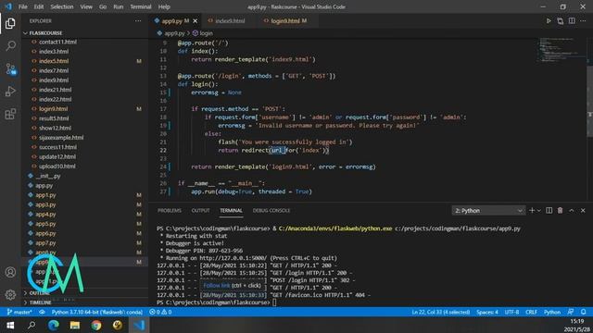Image resolution: width=593 pixels, height=333 pixels.
Task: Change language mode Python in status bar
Action: (552, 312)
